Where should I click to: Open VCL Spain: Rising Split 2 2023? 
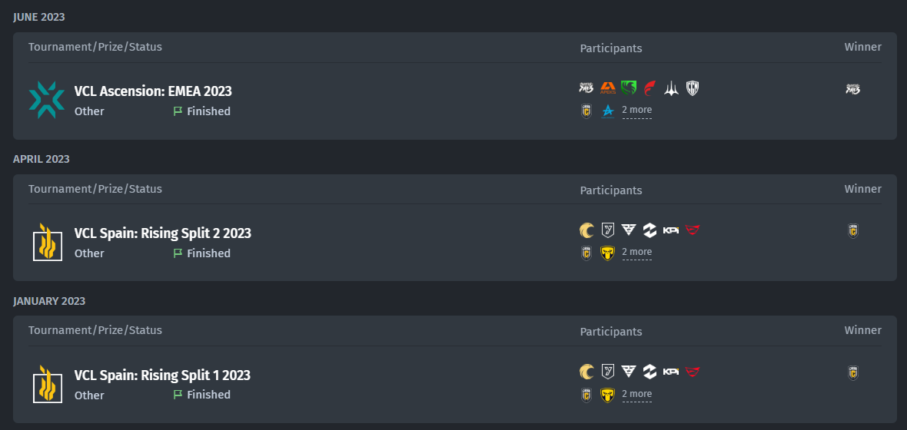(163, 233)
